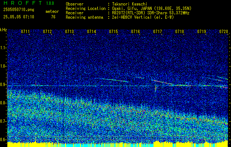Click the date stamp 25.05.05 07:10

pos(19,17)
